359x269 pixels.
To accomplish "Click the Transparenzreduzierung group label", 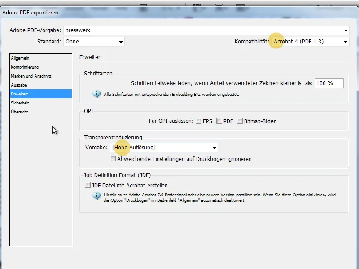I will click(x=113, y=138).
